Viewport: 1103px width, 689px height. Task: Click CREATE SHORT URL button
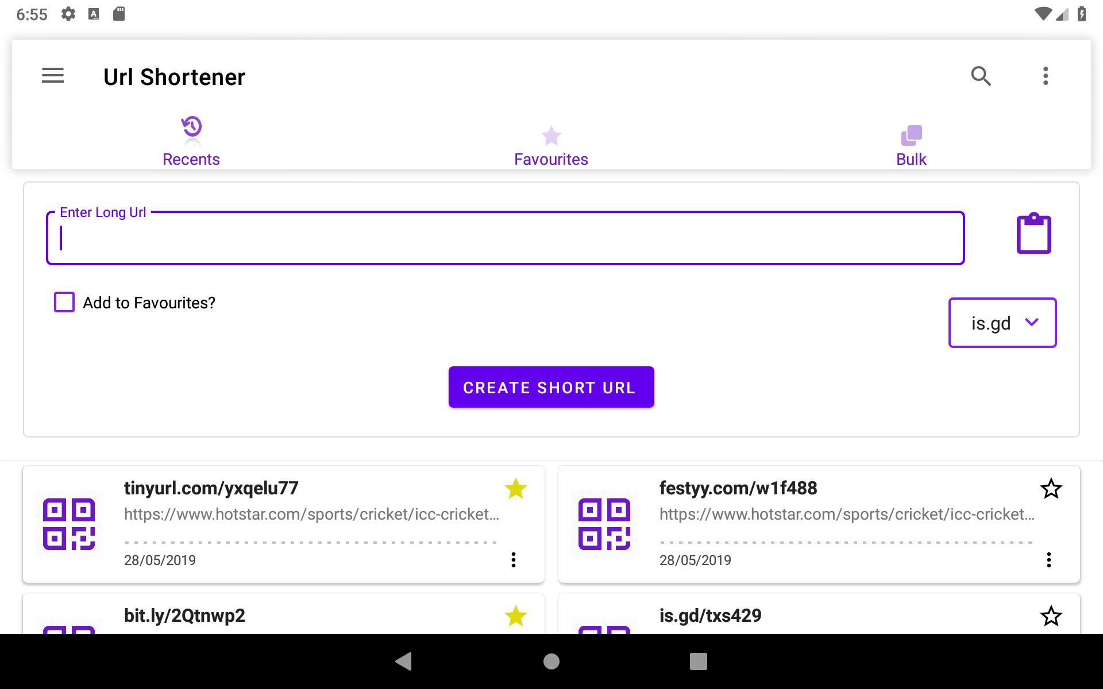point(551,386)
